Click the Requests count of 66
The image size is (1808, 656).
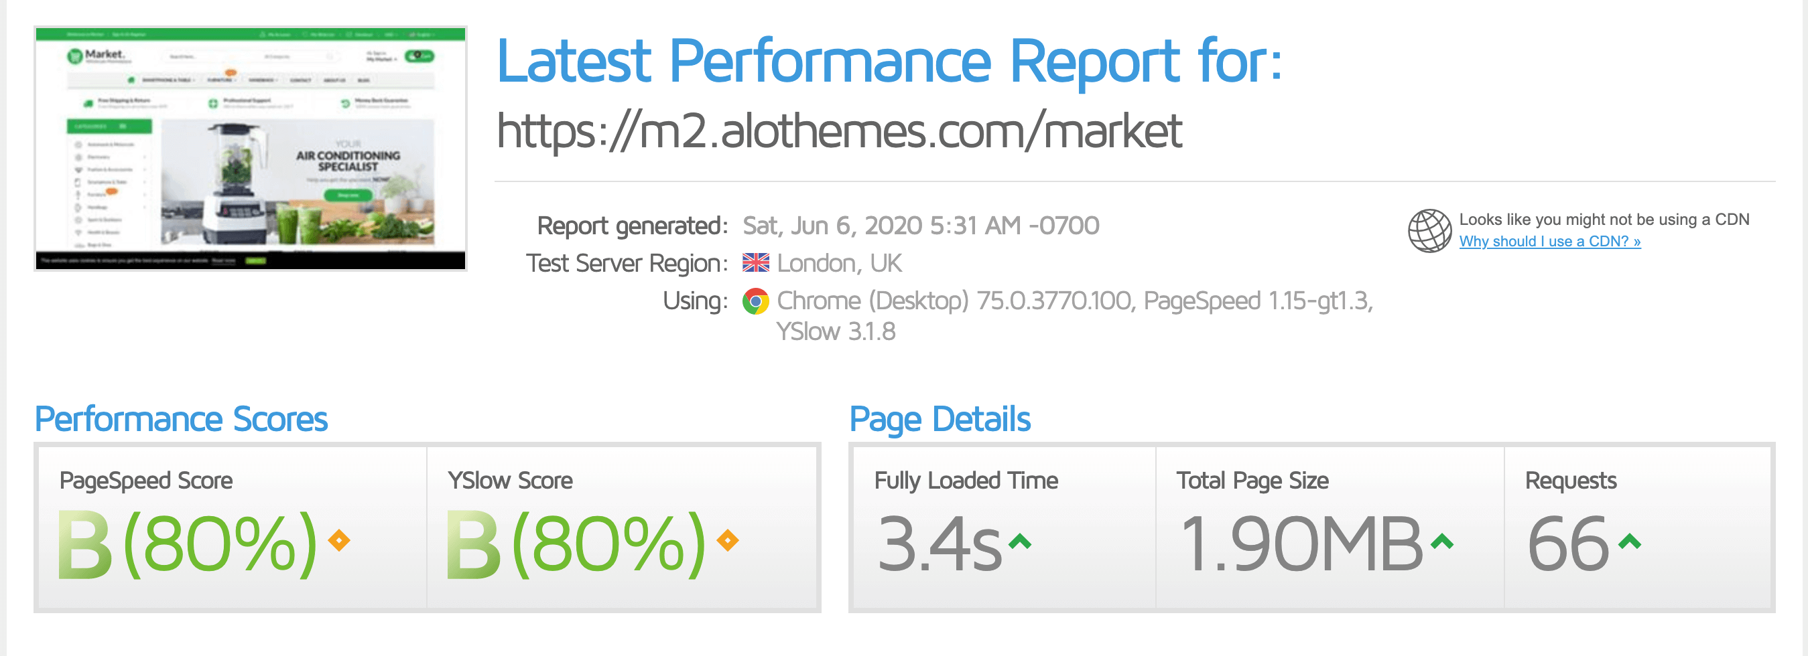click(x=1567, y=545)
